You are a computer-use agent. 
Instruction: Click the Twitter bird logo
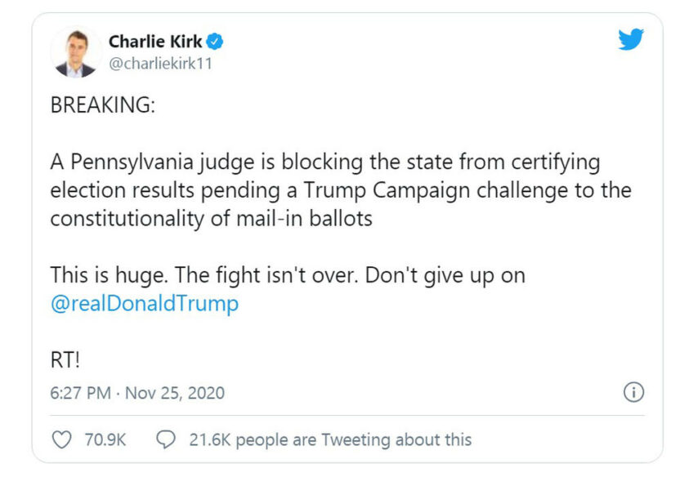click(x=630, y=39)
